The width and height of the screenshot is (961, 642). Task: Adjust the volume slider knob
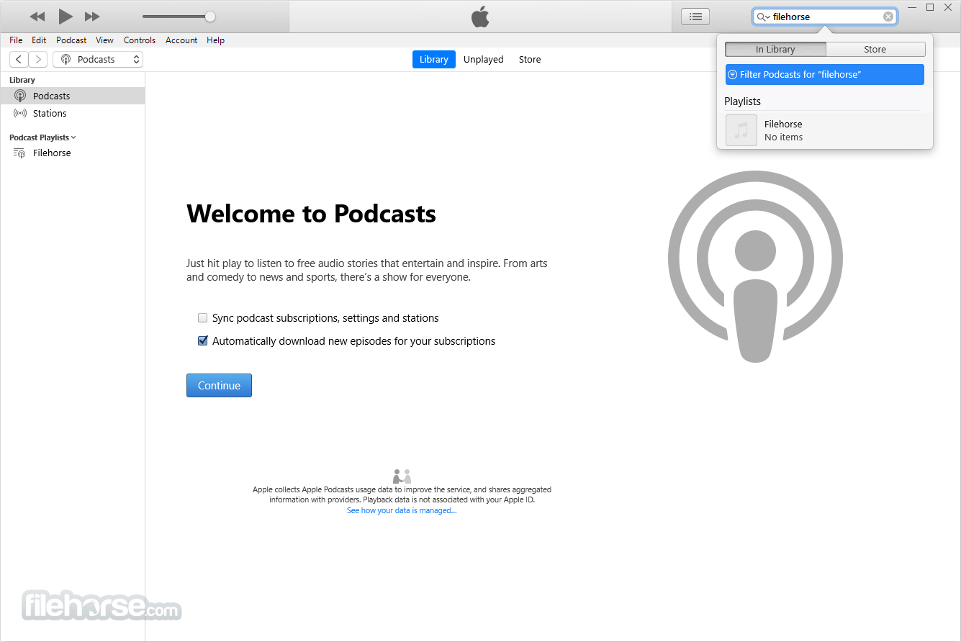click(x=209, y=17)
